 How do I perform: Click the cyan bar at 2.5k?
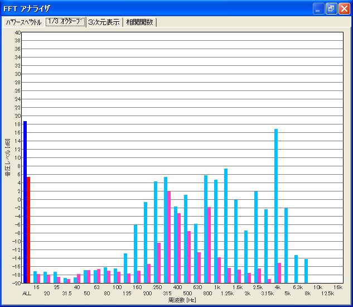256,237
